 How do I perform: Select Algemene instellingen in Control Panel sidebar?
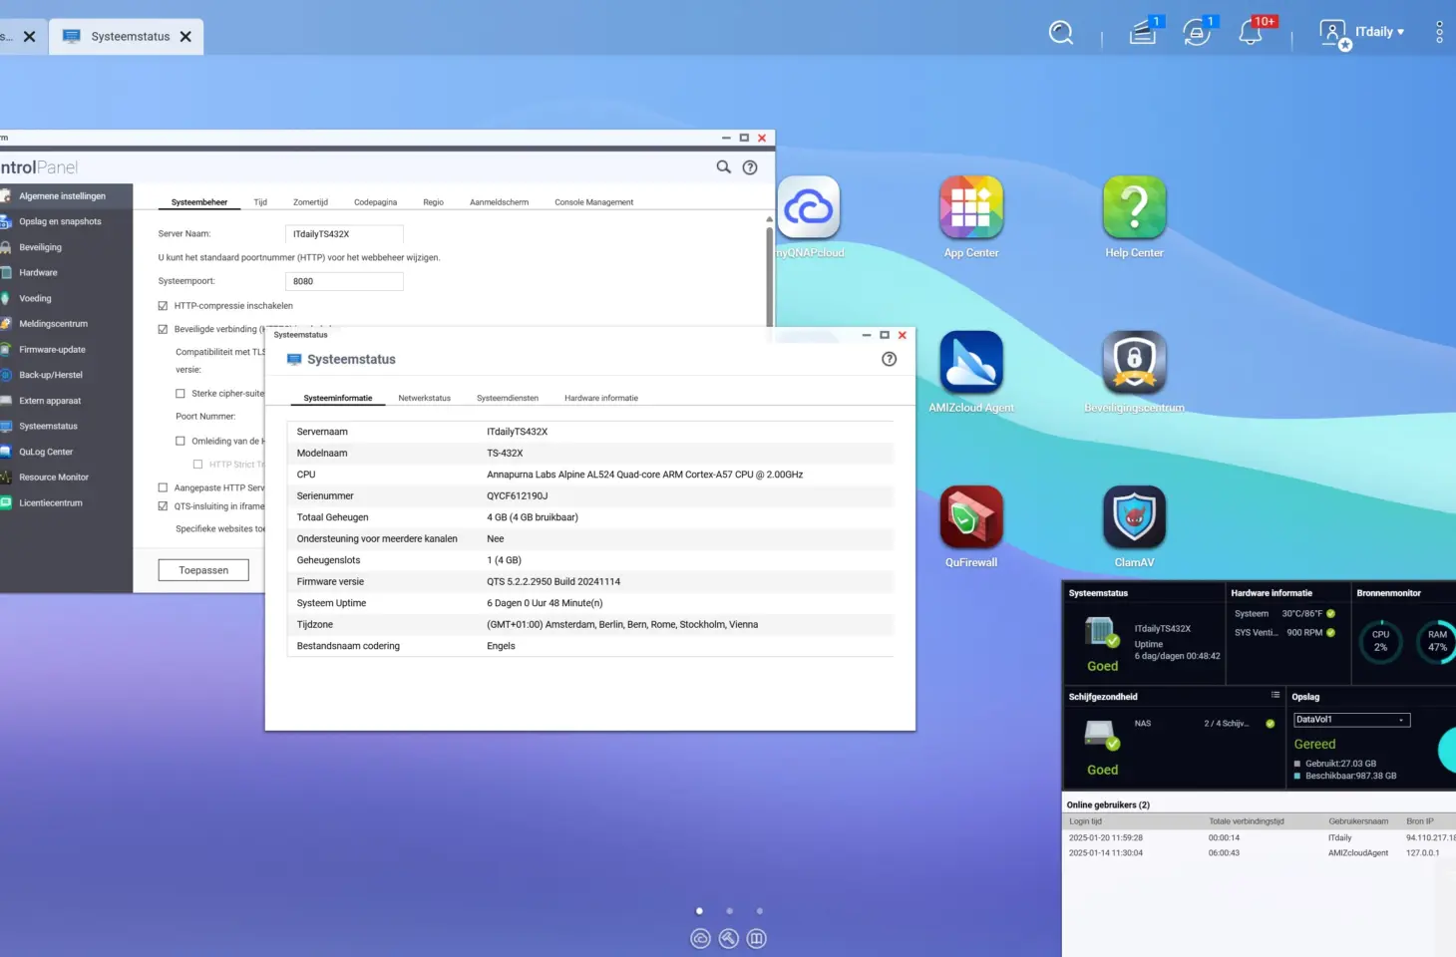pos(66,196)
